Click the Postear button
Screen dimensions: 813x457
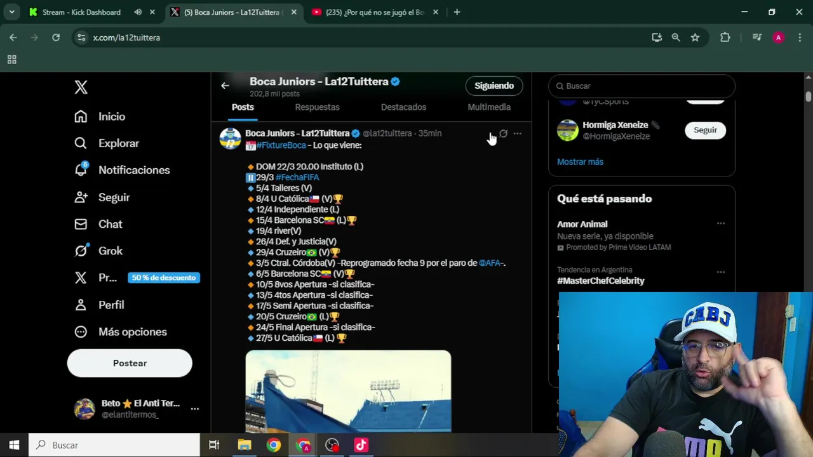pos(130,363)
